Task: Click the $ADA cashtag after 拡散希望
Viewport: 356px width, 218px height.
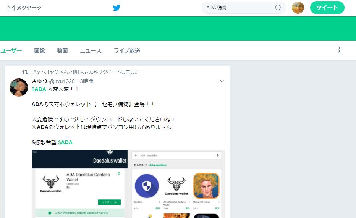Action: click(x=65, y=142)
